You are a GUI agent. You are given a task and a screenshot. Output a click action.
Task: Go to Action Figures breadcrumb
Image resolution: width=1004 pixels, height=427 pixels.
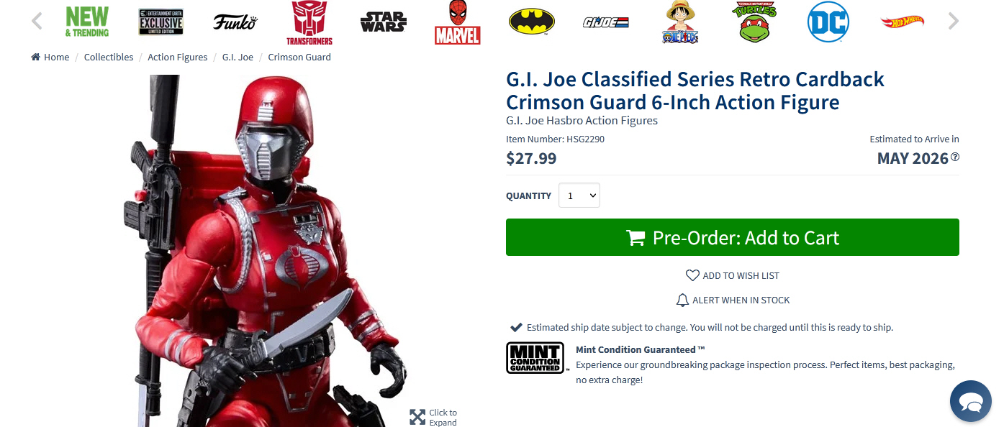point(178,57)
